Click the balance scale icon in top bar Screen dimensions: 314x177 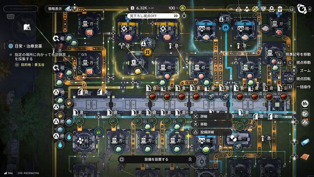[x=239, y=9]
